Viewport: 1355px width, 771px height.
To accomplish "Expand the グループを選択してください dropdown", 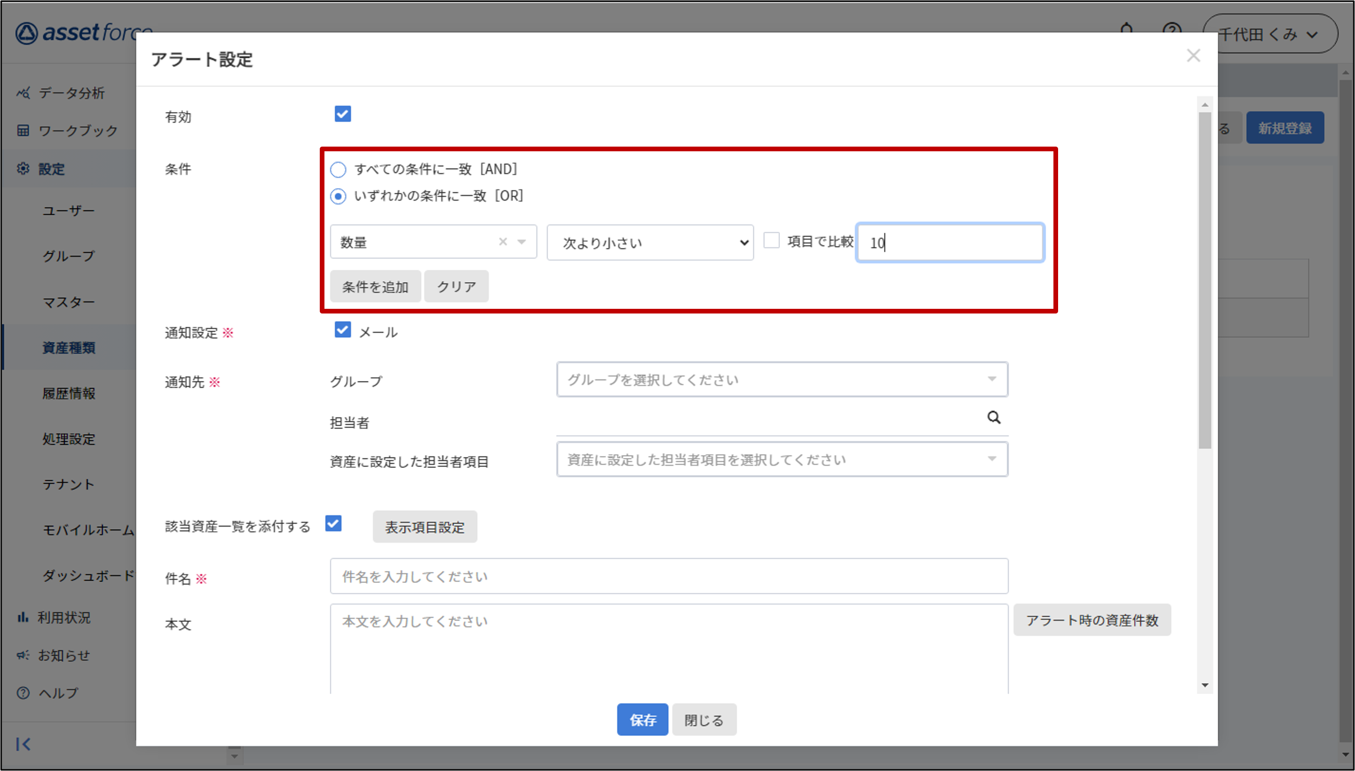I will point(781,380).
